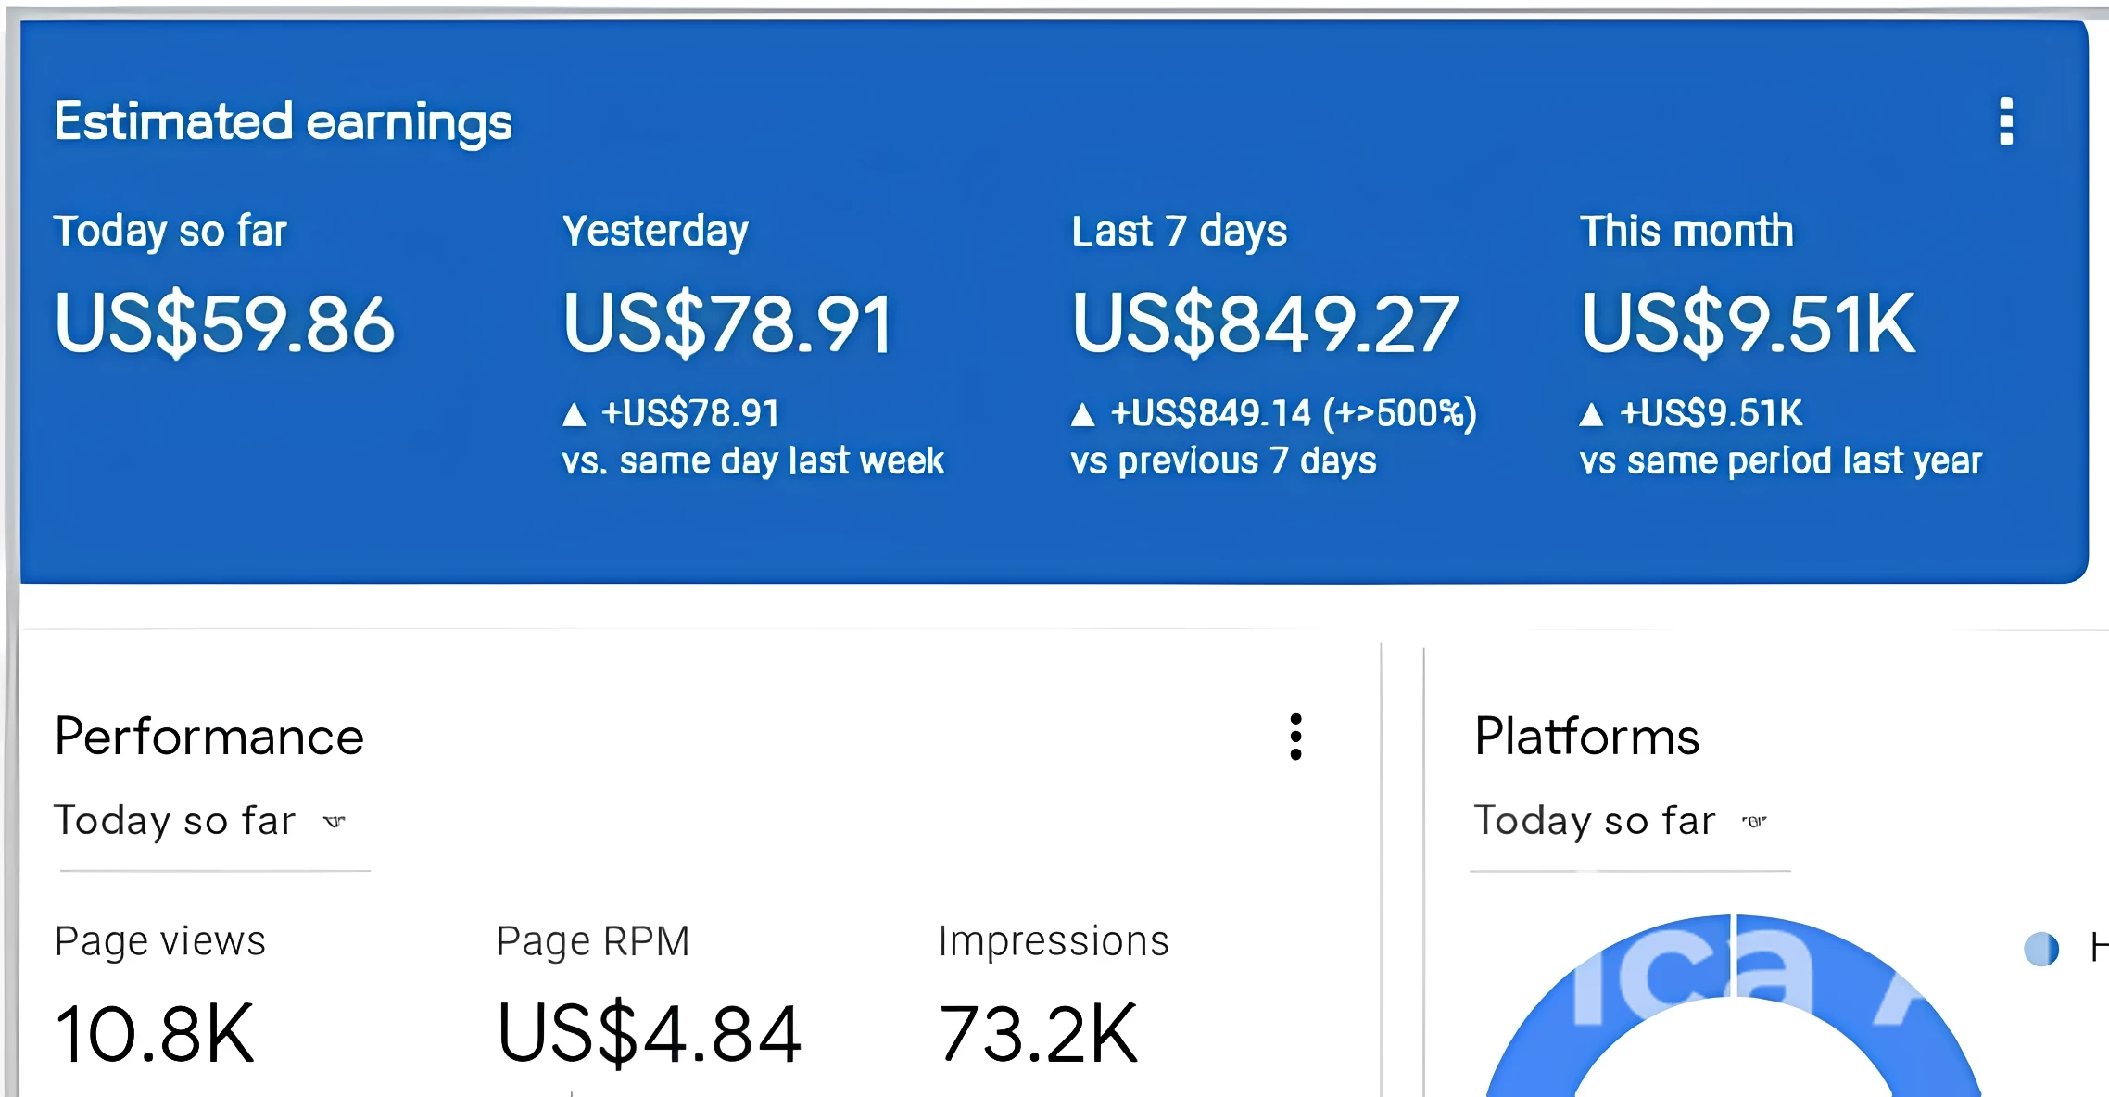The image size is (2109, 1097).
Task: Expand Performance 'Today so far' dropdown
Action: coord(176,821)
